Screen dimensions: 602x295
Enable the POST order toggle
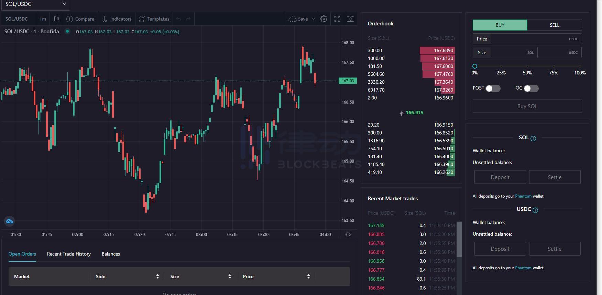point(493,88)
